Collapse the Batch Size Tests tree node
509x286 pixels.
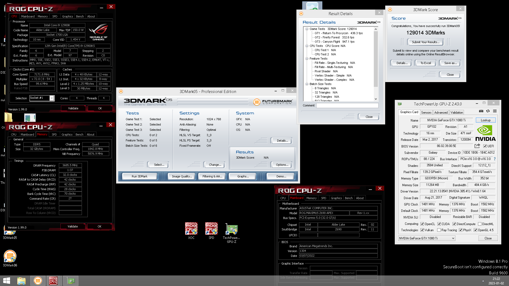click(307, 84)
